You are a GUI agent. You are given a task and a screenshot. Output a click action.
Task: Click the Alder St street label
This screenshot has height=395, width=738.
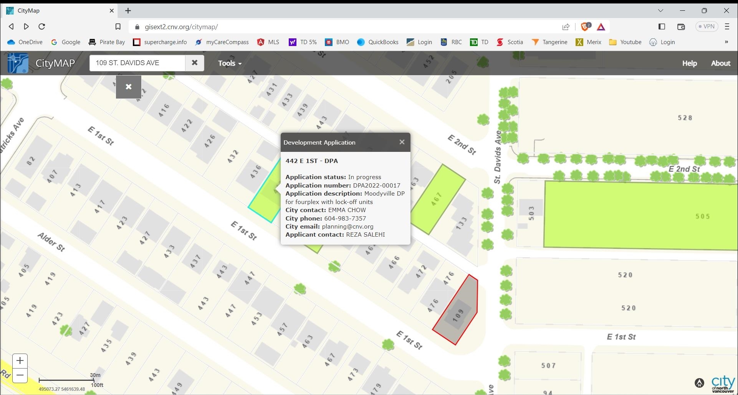point(51,242)
